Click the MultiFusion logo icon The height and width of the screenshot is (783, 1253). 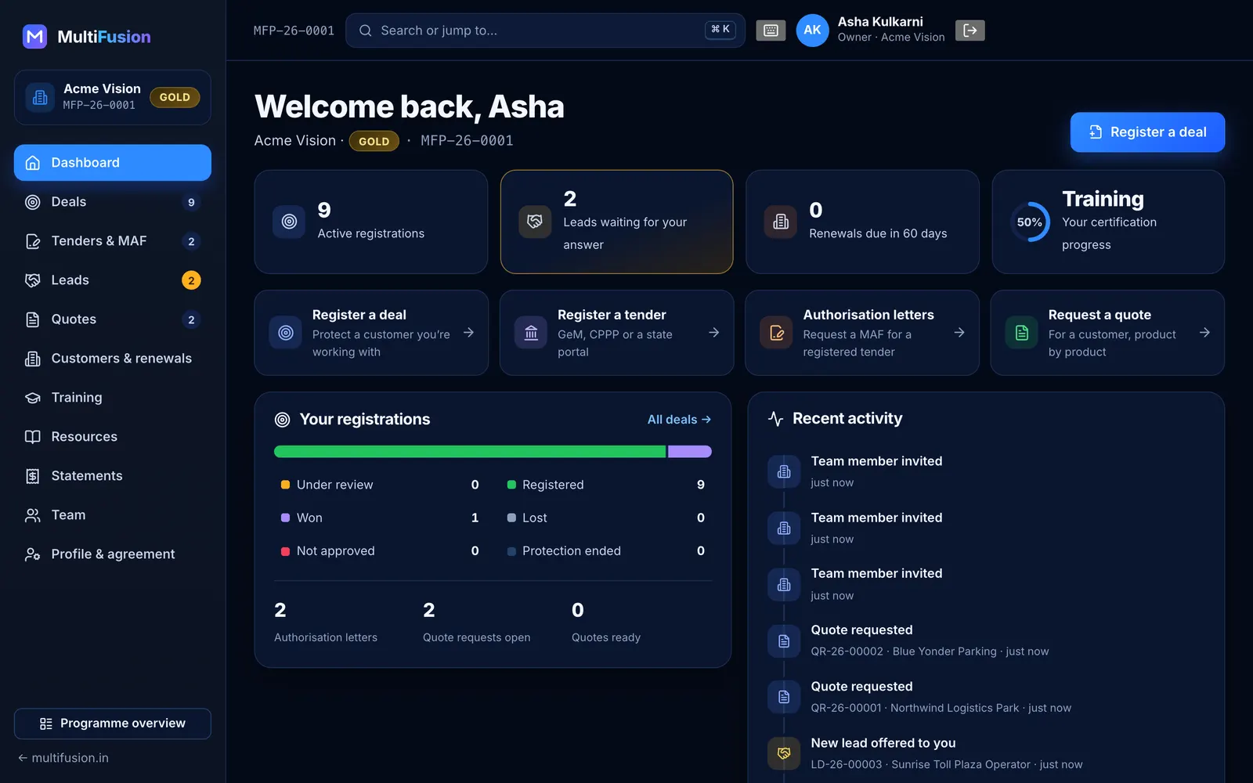34,36
